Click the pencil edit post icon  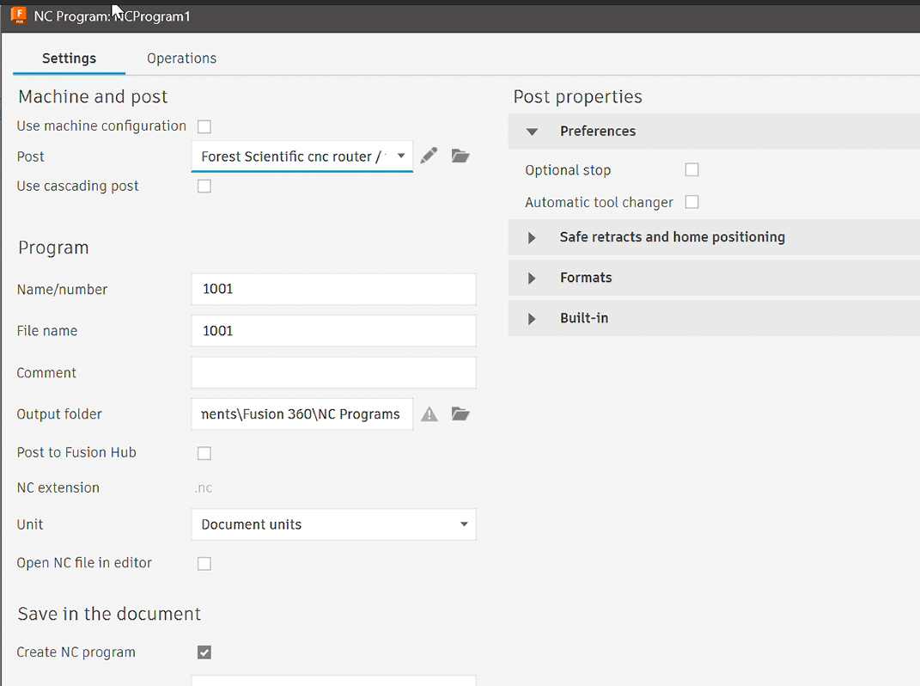(x=430, y=156)
